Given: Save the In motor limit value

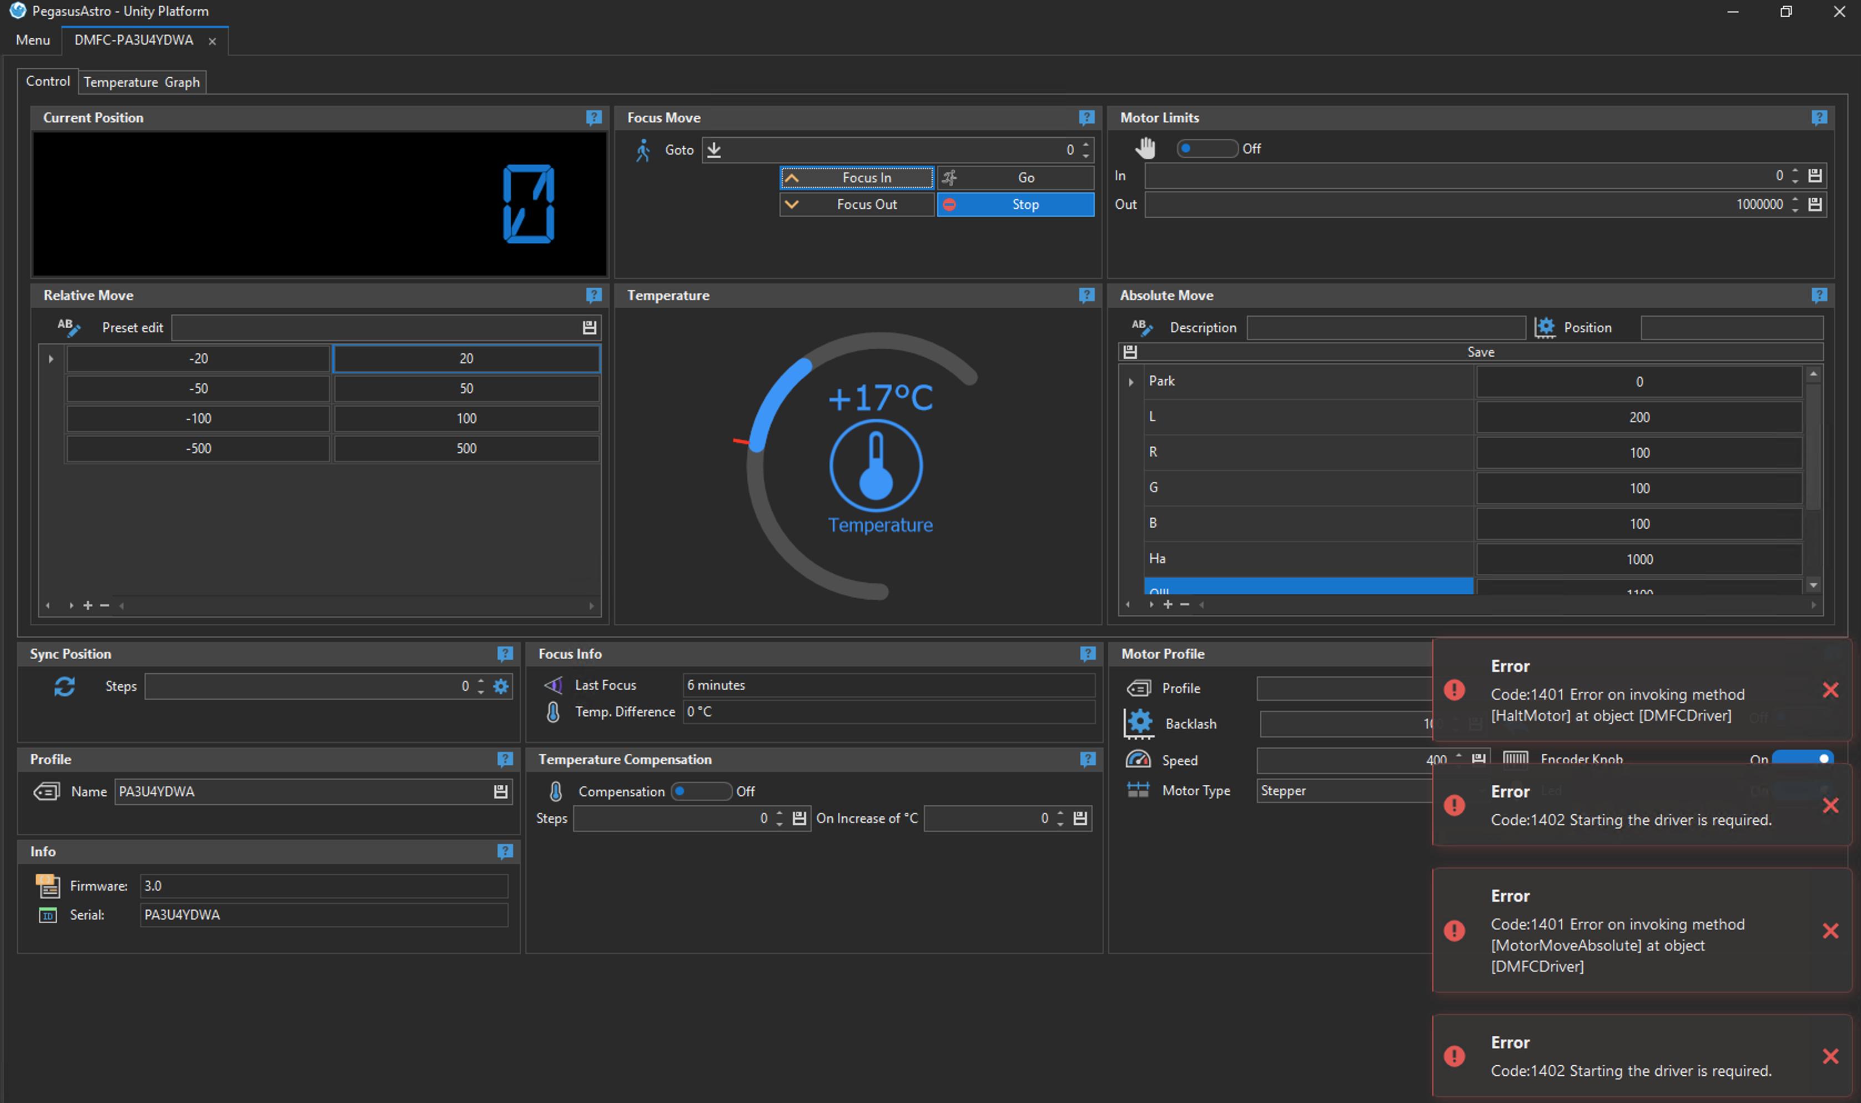Looking at the screenshot, I should [x=1815, y=176].
